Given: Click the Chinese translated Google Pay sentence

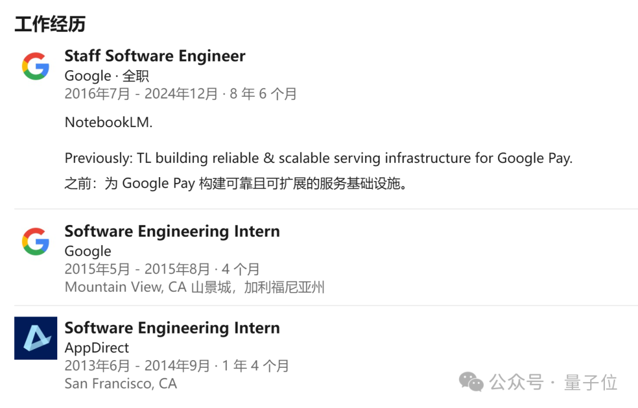Looking at the screenshot, I should [236, 184].
